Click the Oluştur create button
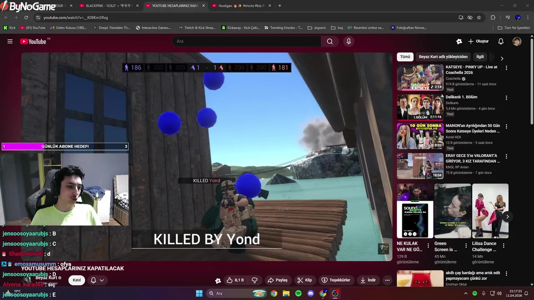 tap(478, 41)
